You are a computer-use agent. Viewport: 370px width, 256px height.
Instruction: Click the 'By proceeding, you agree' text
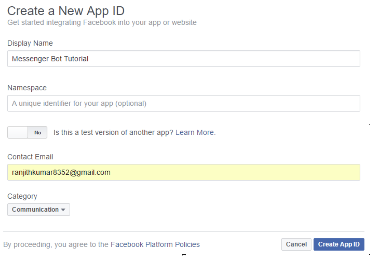[56, 245]
